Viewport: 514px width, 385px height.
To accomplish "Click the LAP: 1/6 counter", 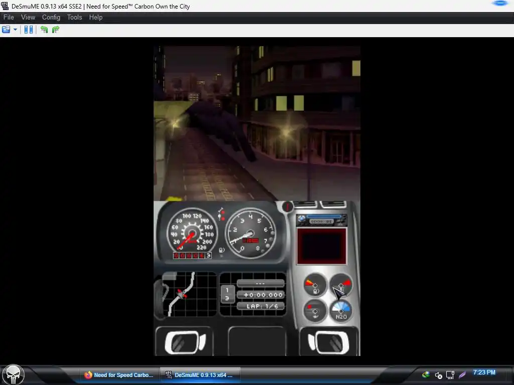I will click(x=261, y=306).
